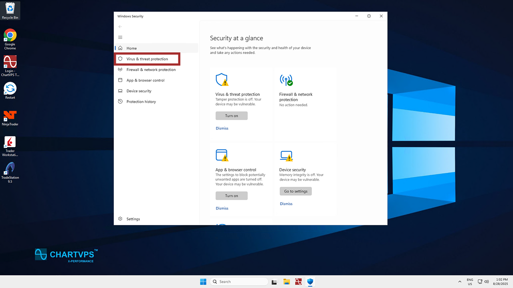Screen dimensions: 513x288
Task: Turn on Tamper protection under Virus & threat
Action: point(232,116)
